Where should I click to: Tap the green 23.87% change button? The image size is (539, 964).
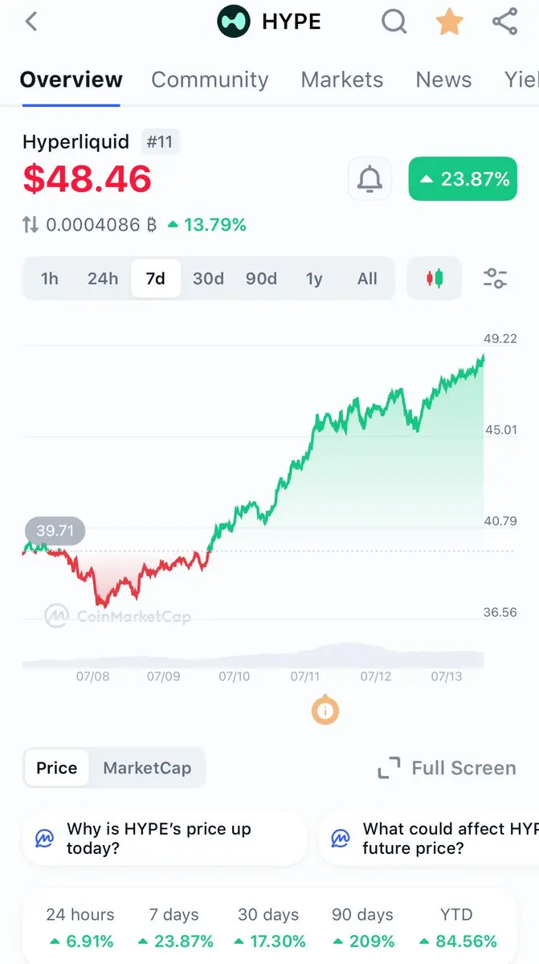point(463,178)
